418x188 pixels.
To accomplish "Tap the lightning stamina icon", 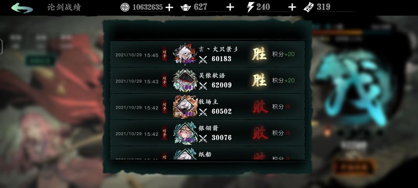I will pyautogui.click(x=250, y=7).
